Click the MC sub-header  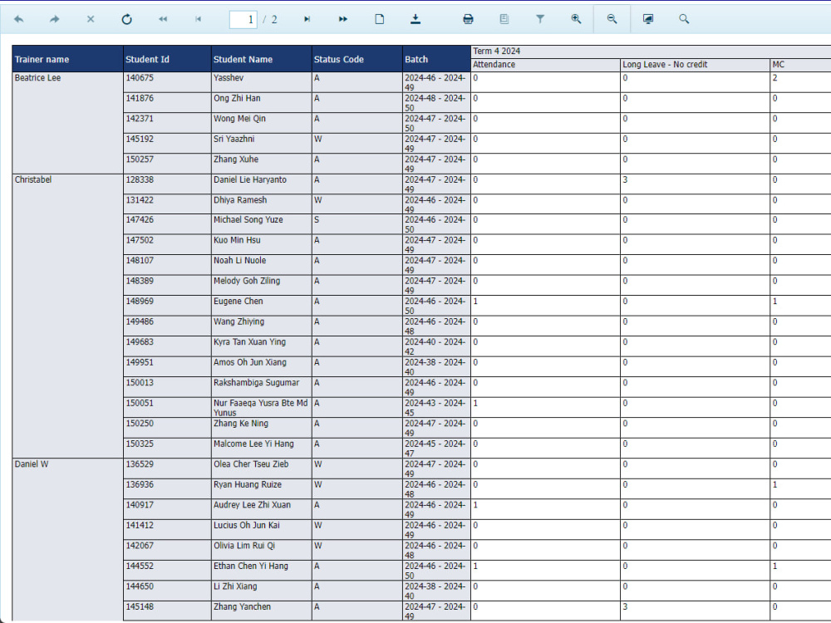click(x=800, y=65)
